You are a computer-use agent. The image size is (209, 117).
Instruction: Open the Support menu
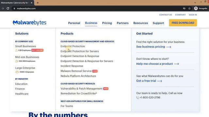(158, 23)
